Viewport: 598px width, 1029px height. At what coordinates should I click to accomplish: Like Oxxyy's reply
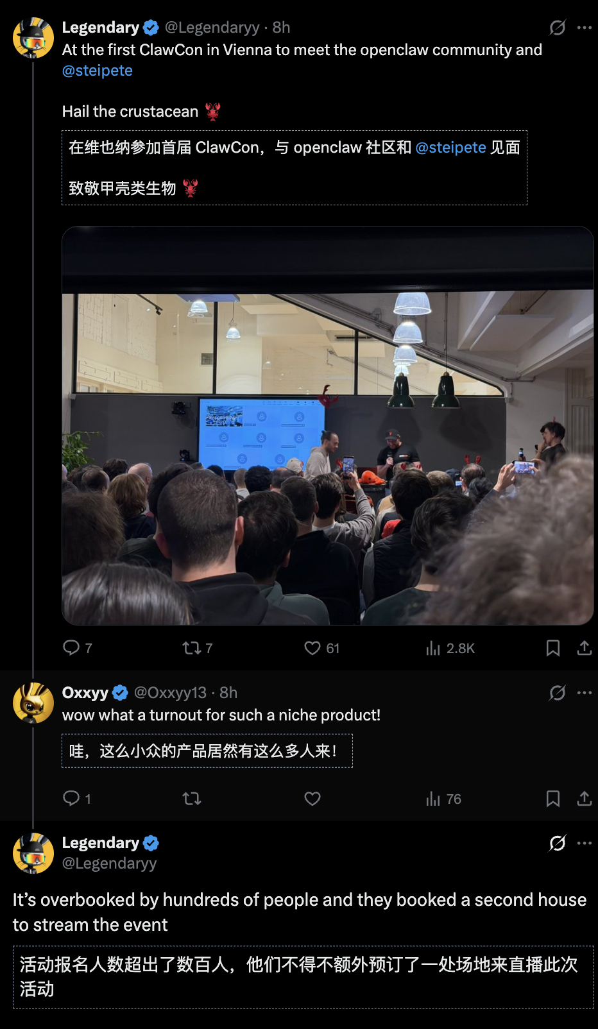(x=312, y=799)
